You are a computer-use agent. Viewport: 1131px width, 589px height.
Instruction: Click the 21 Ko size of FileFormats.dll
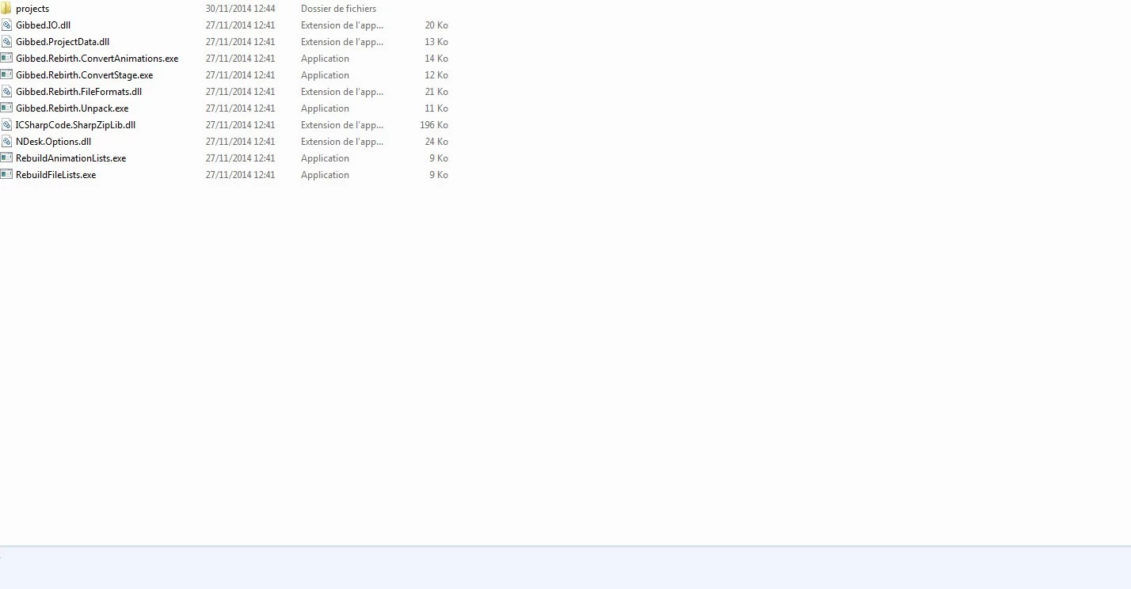point(436,92)
